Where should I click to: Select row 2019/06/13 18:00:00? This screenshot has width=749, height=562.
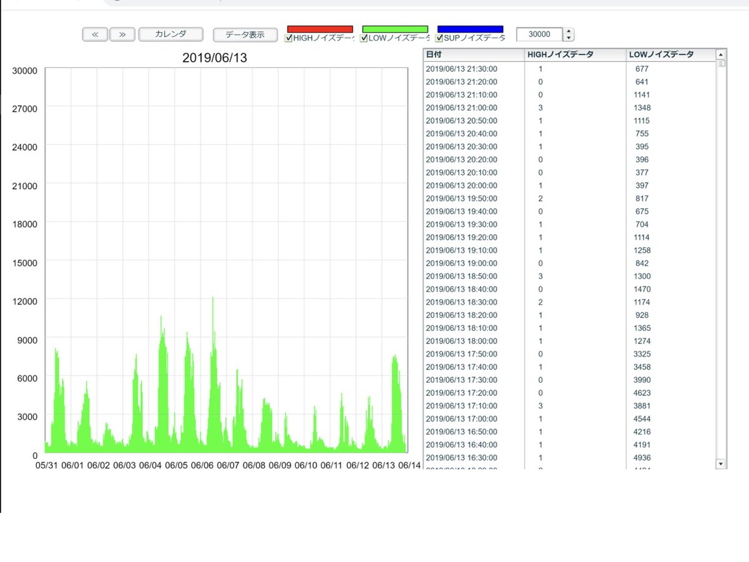click(x=569, y=341)
